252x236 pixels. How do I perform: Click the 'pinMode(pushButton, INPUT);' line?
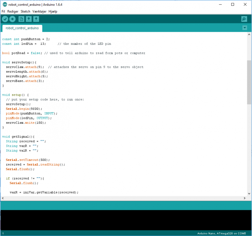[31, 114]
